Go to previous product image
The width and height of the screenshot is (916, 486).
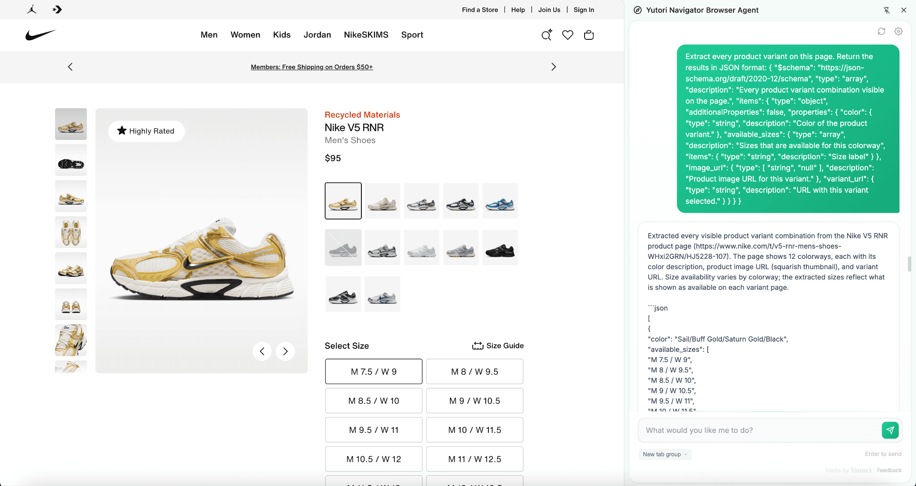point(262,351)
